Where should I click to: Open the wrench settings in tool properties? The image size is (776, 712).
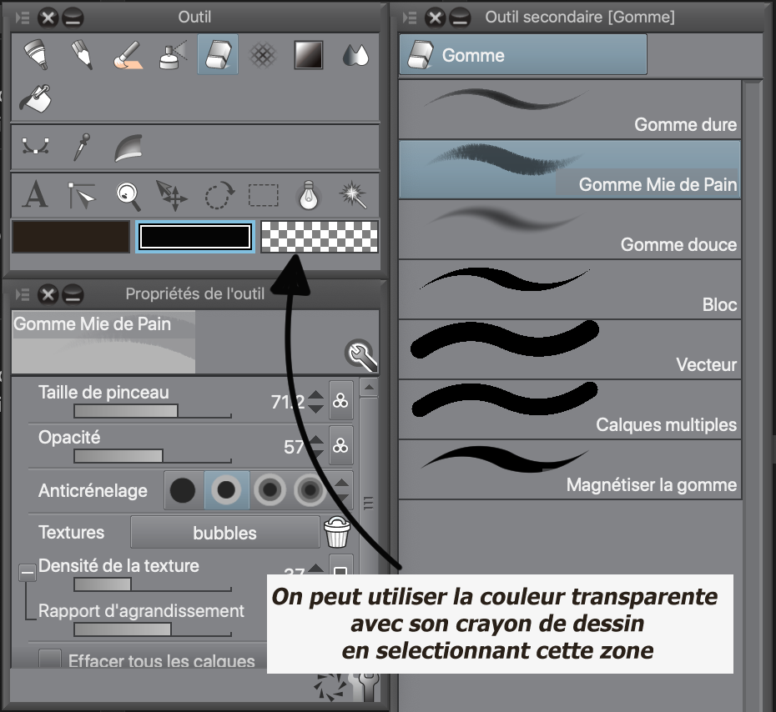361,356
